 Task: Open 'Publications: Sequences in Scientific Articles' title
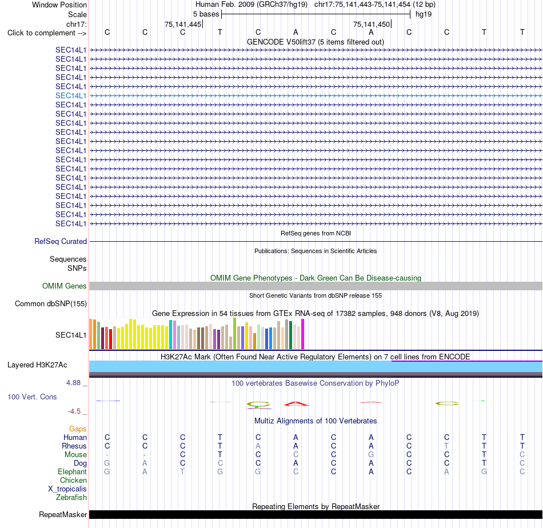point(316,251)
